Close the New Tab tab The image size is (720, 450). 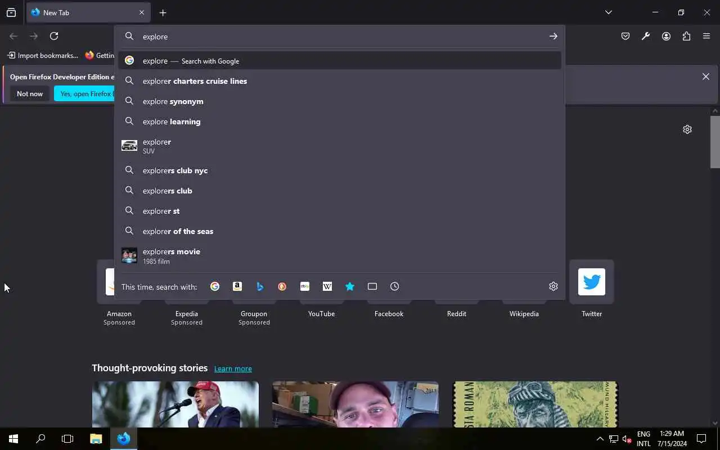pos(142,12)
